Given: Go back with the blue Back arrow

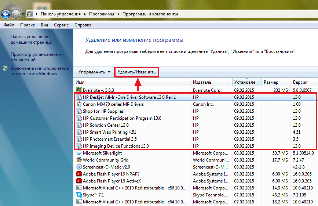Looking at the screenshot, I should click(x=6, y=14).
